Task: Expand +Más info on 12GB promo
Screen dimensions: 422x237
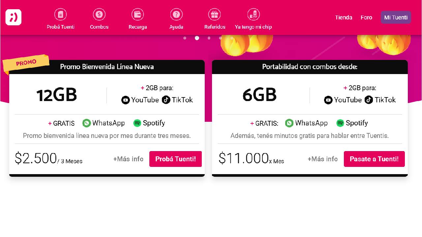Action: click(x=128, y=159)
